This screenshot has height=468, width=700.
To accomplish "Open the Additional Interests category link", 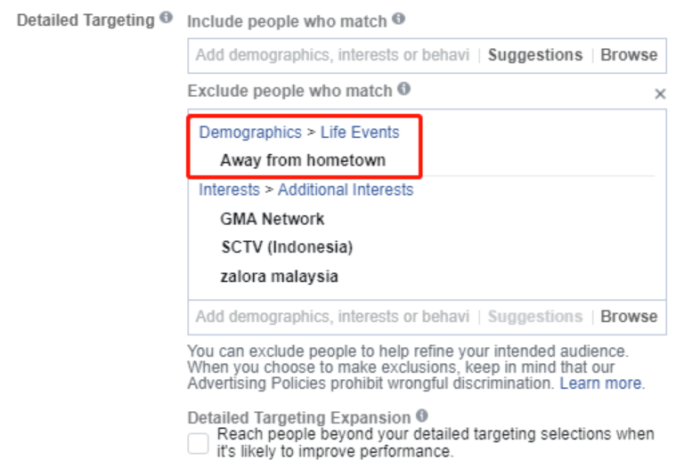I will (346, 190).
